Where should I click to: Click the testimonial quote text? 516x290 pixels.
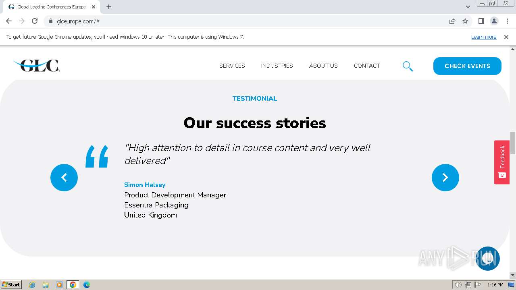point(247,154)
